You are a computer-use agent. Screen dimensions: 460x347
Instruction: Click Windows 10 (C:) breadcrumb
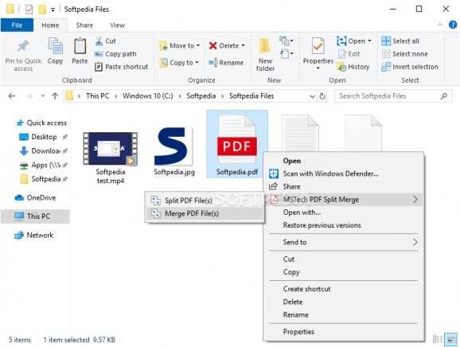(x=148, y=96)
